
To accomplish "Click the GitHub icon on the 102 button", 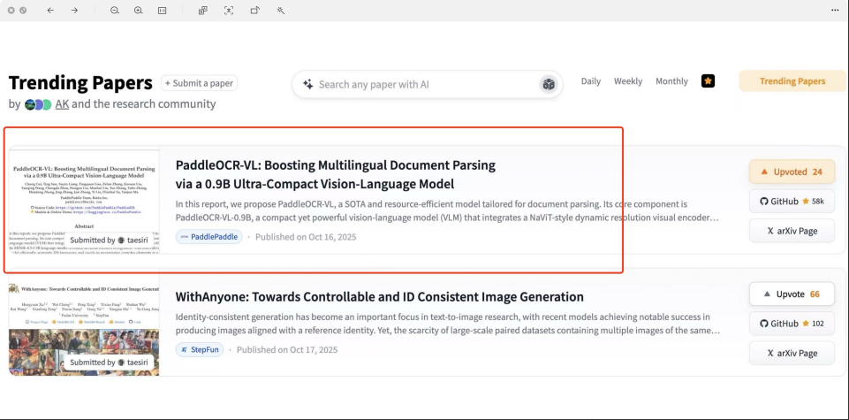I will [763, 324].
